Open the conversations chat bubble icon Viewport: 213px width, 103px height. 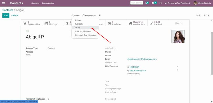[x=153, y=3]
